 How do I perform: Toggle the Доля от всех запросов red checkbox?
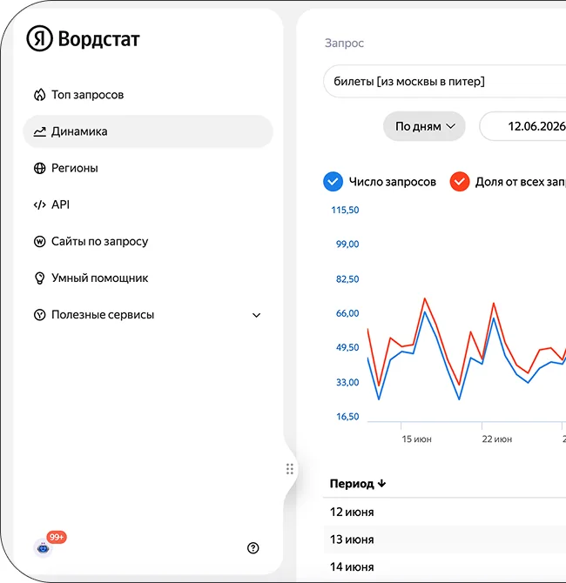(459, 182)
